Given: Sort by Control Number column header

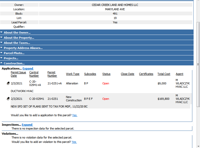Looking at the screenshot, I should (x=34, y=74).
